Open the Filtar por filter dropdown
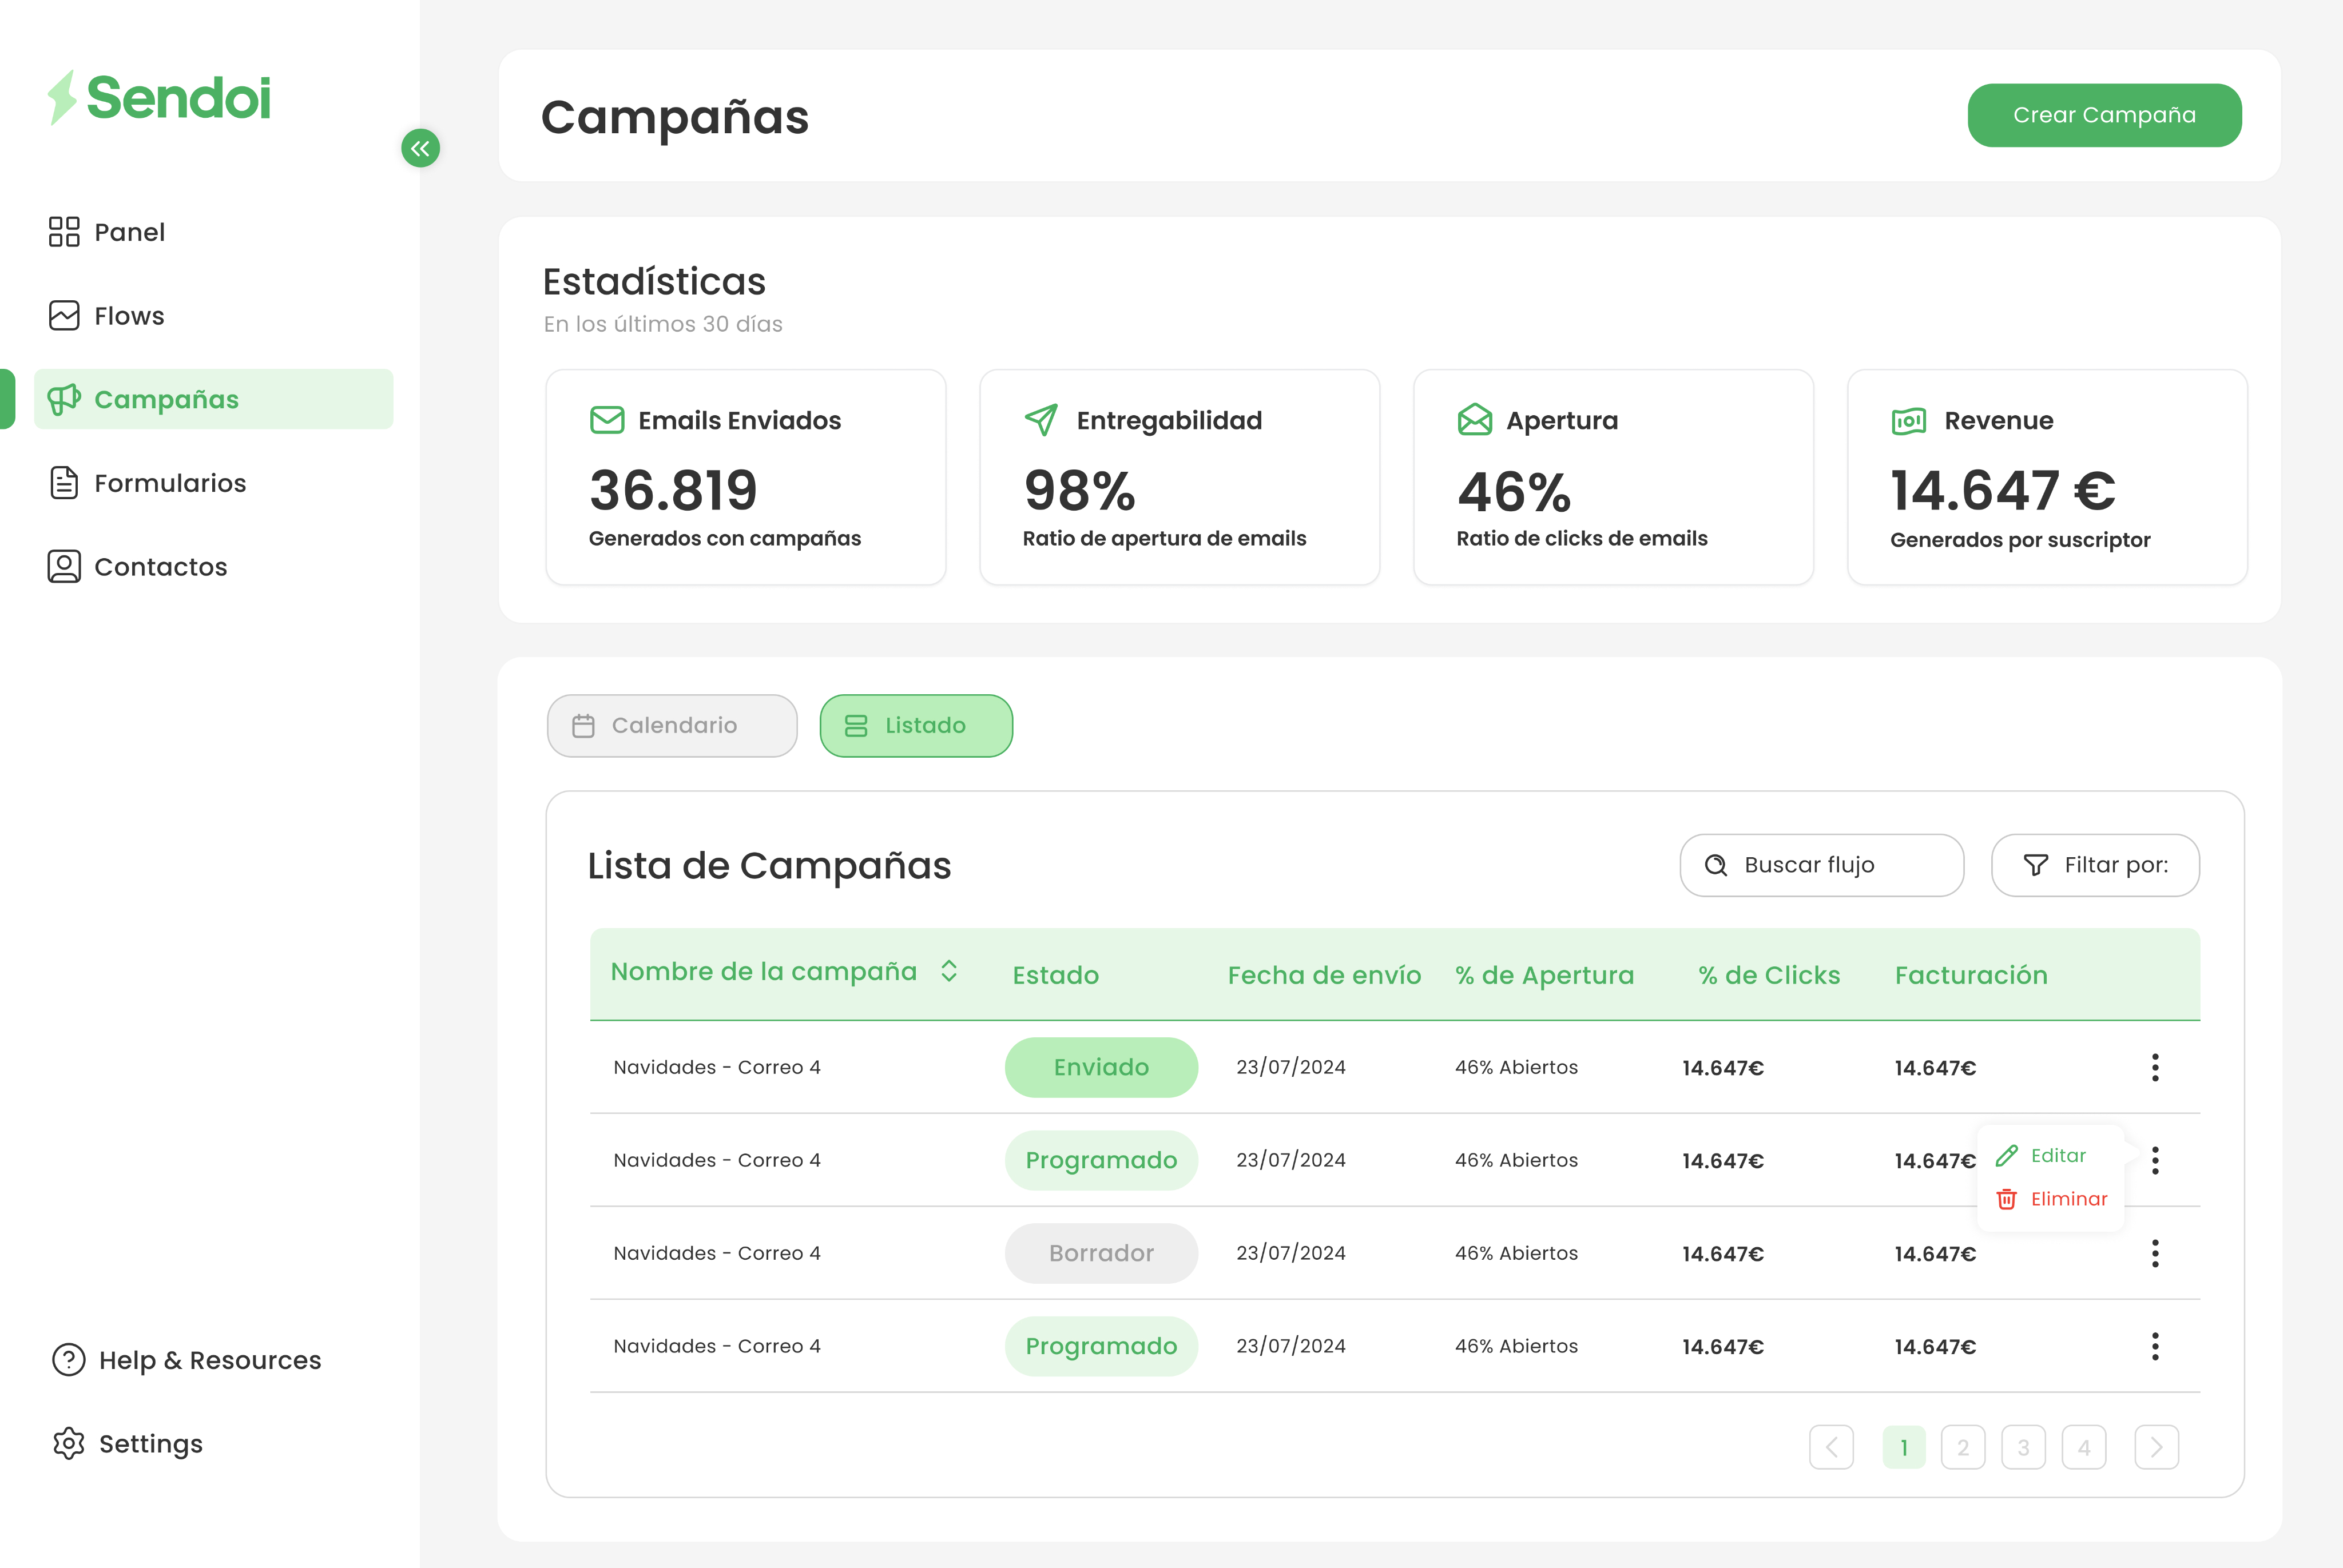This screenshot has width=2343, height=1568. click(2095, 865)
